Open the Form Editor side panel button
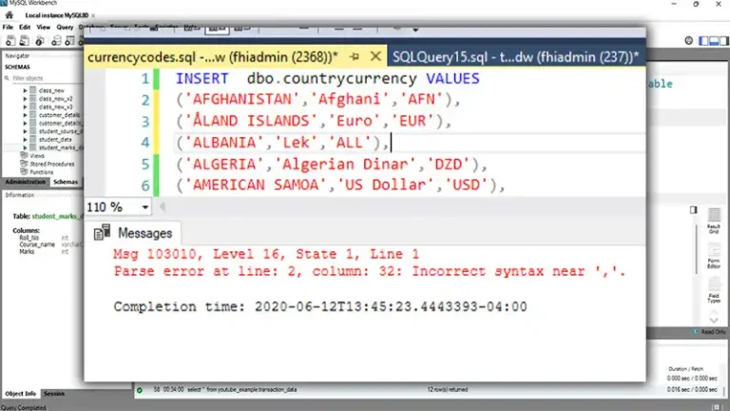Screen dimensions: 730x411 [713, 256]
